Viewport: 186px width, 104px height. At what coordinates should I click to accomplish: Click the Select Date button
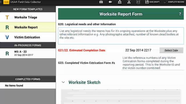[x=171, y=50]
